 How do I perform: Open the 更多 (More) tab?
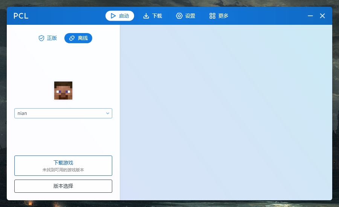(219, 16)
